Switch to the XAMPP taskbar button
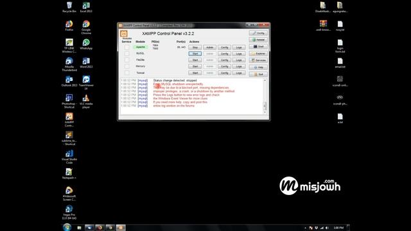The width and height of the screenshot is (411, 231). point(121,228)
